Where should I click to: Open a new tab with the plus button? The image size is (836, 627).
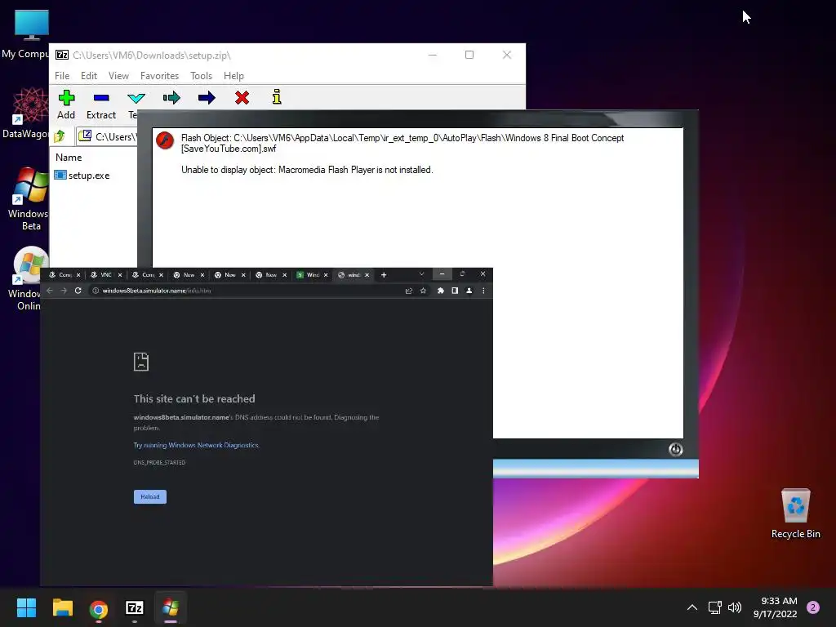(x=384, y=275)
